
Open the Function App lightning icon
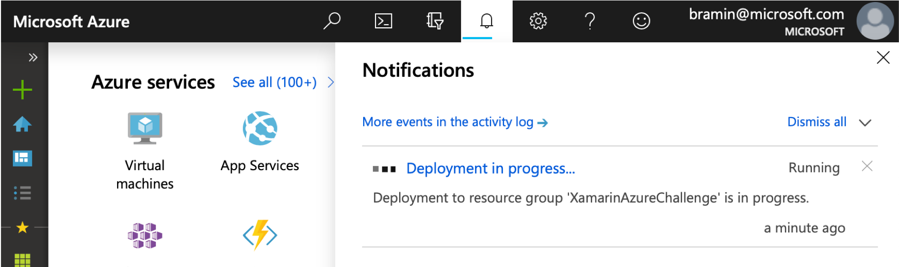(260, 235)
